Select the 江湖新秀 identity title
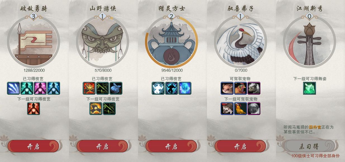This screenshot has height=162, width=345. click(x=310, y=8)
